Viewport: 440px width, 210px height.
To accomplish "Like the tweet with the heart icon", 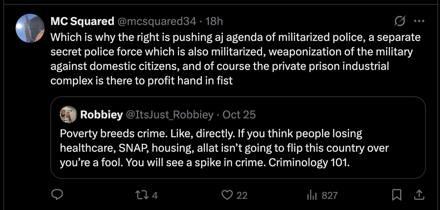I will tap(227, 195).
